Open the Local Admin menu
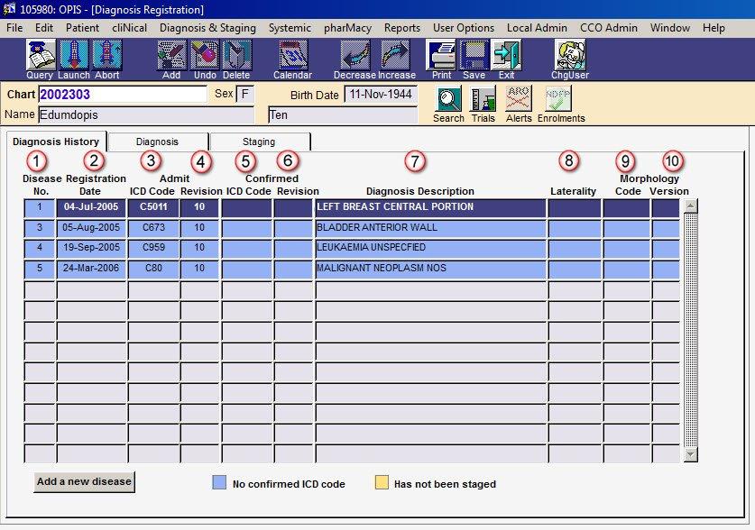 537,28
